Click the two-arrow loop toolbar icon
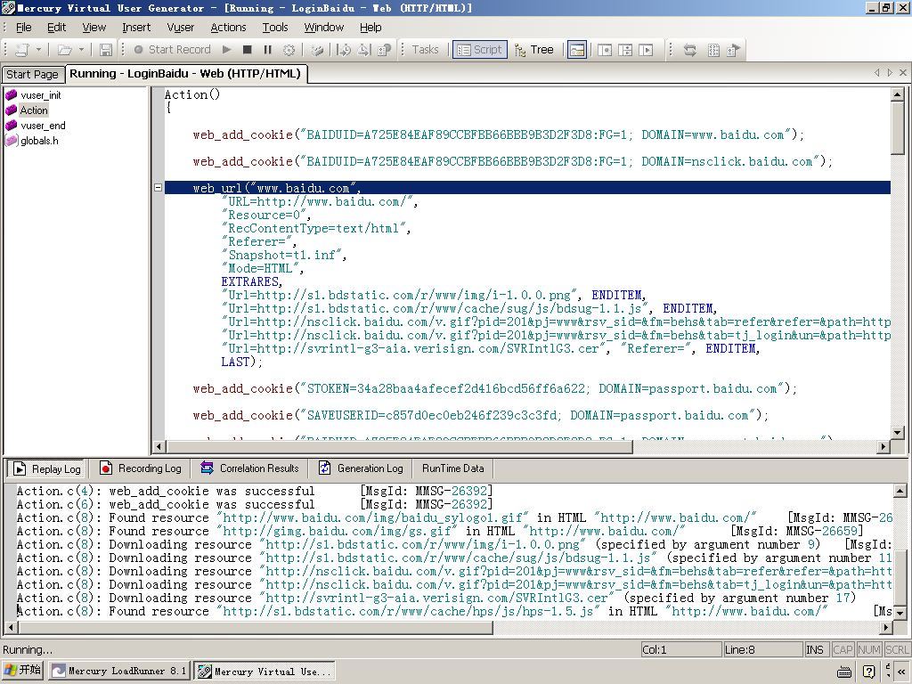The image size is (912, 684). [690, 50]
